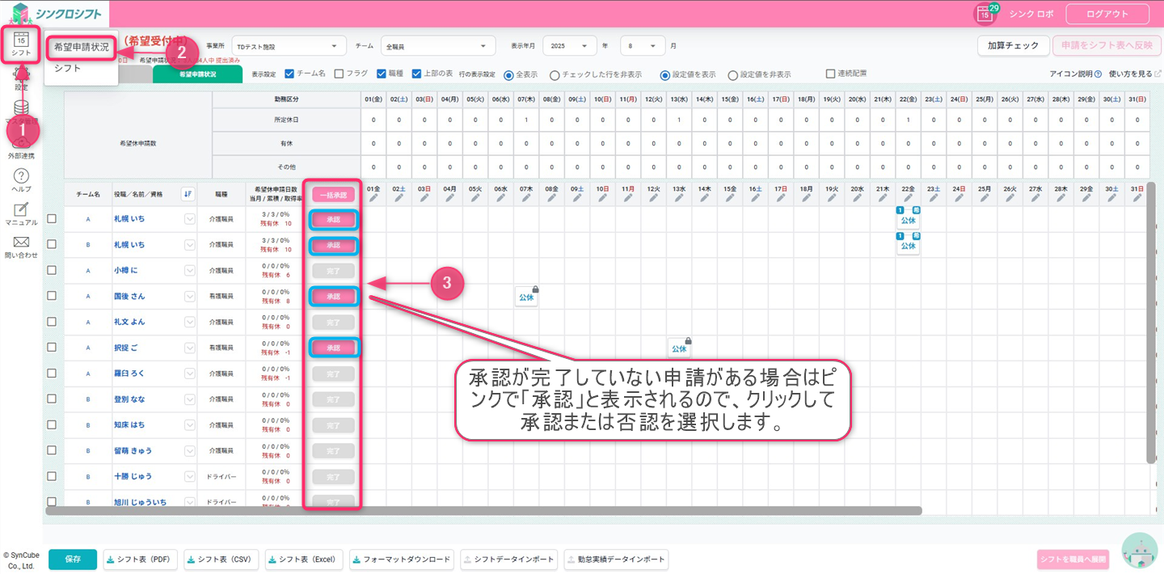The height and width of the screenshot is (574, 1164).
Task: Expand the chevron for 礼文 よん row
Action: tap(190, 323)
